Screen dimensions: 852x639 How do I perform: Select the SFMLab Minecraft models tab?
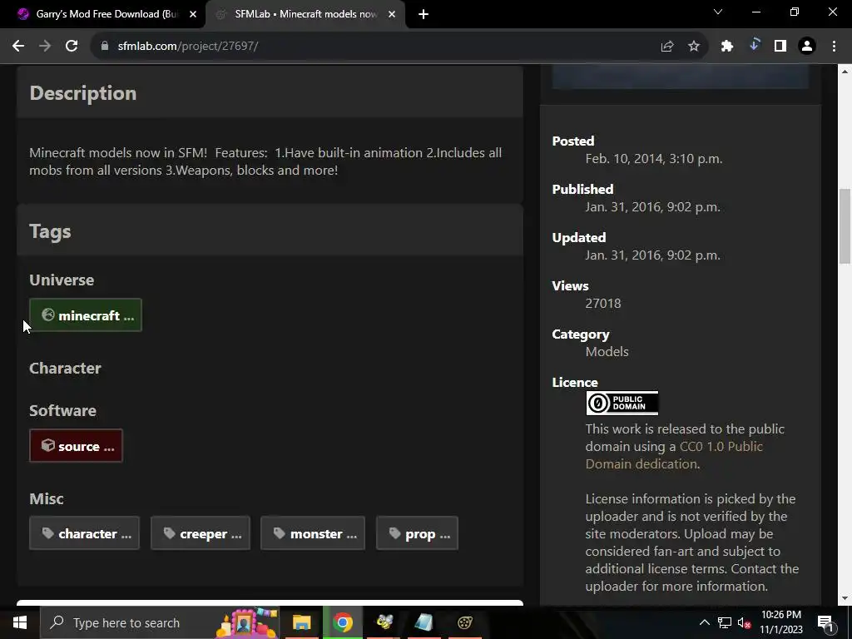[x=305, y=14]
